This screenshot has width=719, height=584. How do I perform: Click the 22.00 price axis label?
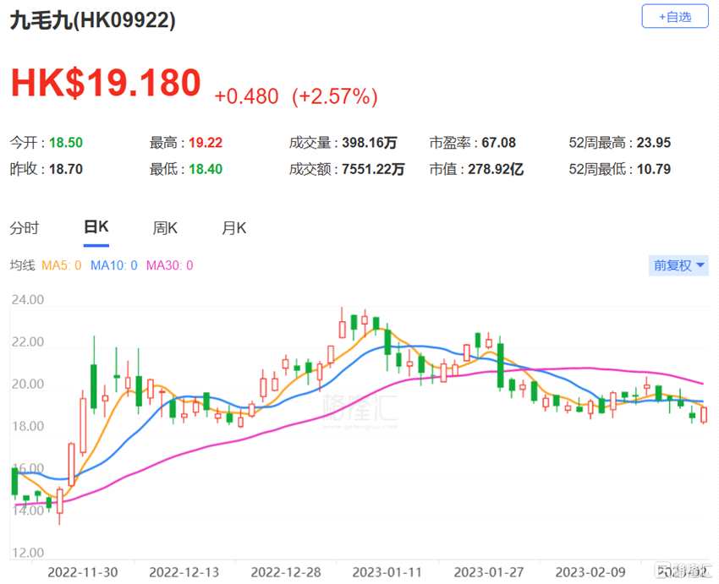[x=28, y=341]
